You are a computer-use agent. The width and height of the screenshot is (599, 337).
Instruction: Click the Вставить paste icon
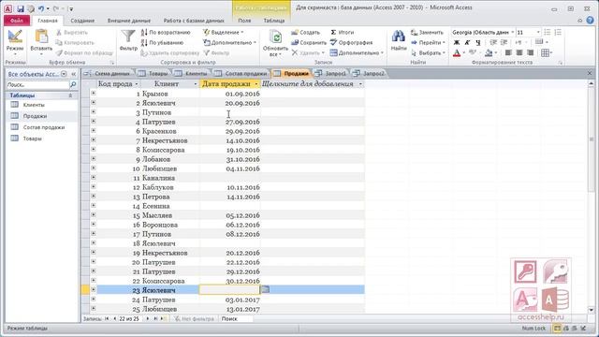(x=41, y=37)
